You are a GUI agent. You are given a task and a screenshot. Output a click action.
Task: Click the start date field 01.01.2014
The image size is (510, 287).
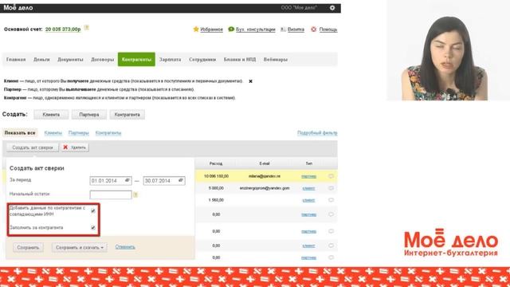(111, 181)
